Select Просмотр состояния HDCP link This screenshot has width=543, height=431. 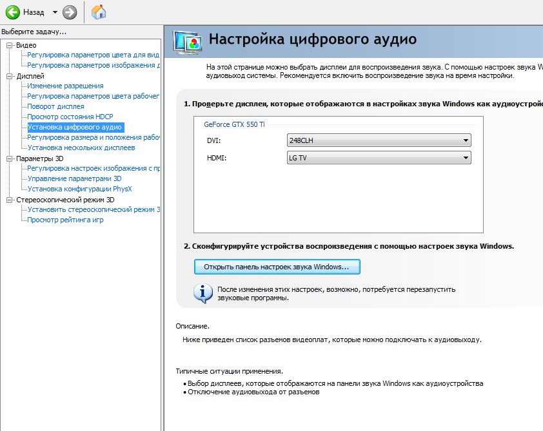pos(70,117)
